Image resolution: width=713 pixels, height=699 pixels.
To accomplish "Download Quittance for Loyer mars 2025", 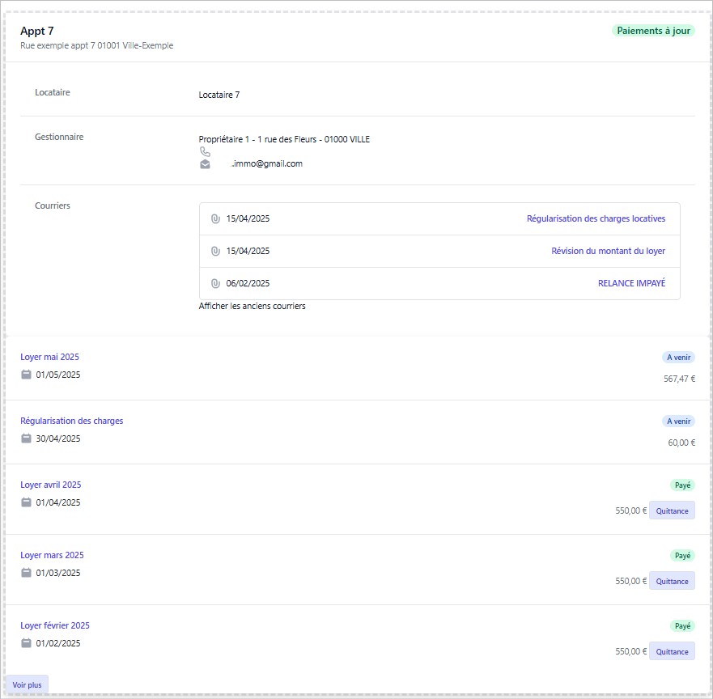I will (x=672, y=582).
